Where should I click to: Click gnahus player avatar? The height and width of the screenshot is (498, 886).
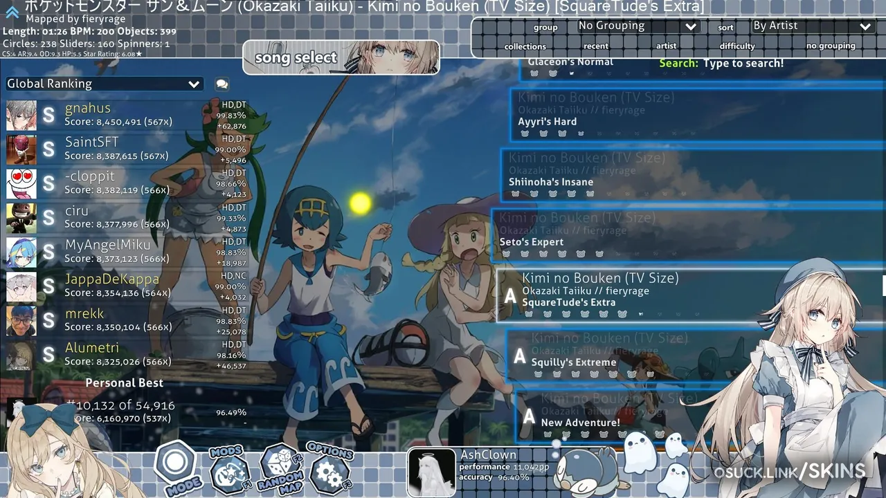[21, 116]
